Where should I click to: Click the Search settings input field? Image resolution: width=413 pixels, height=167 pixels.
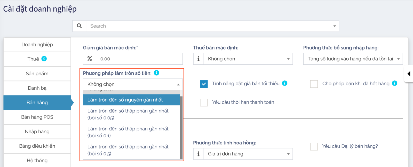[x=209, y=26]
